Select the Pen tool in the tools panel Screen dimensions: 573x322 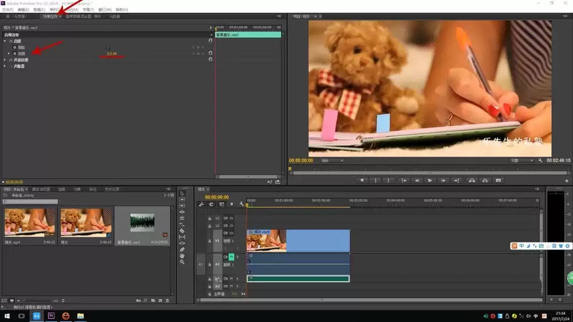(x=182, y=249)
